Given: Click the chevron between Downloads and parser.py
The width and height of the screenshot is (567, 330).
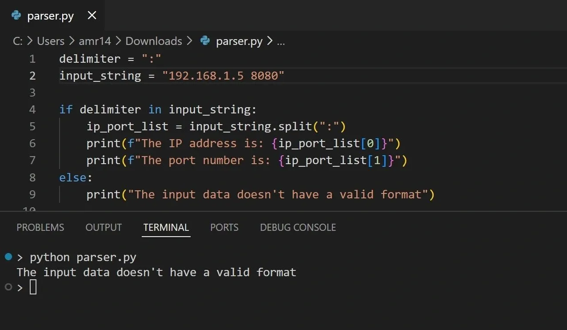Looking at the screenshot, I should pyautogui.click(x=189, y=40).
